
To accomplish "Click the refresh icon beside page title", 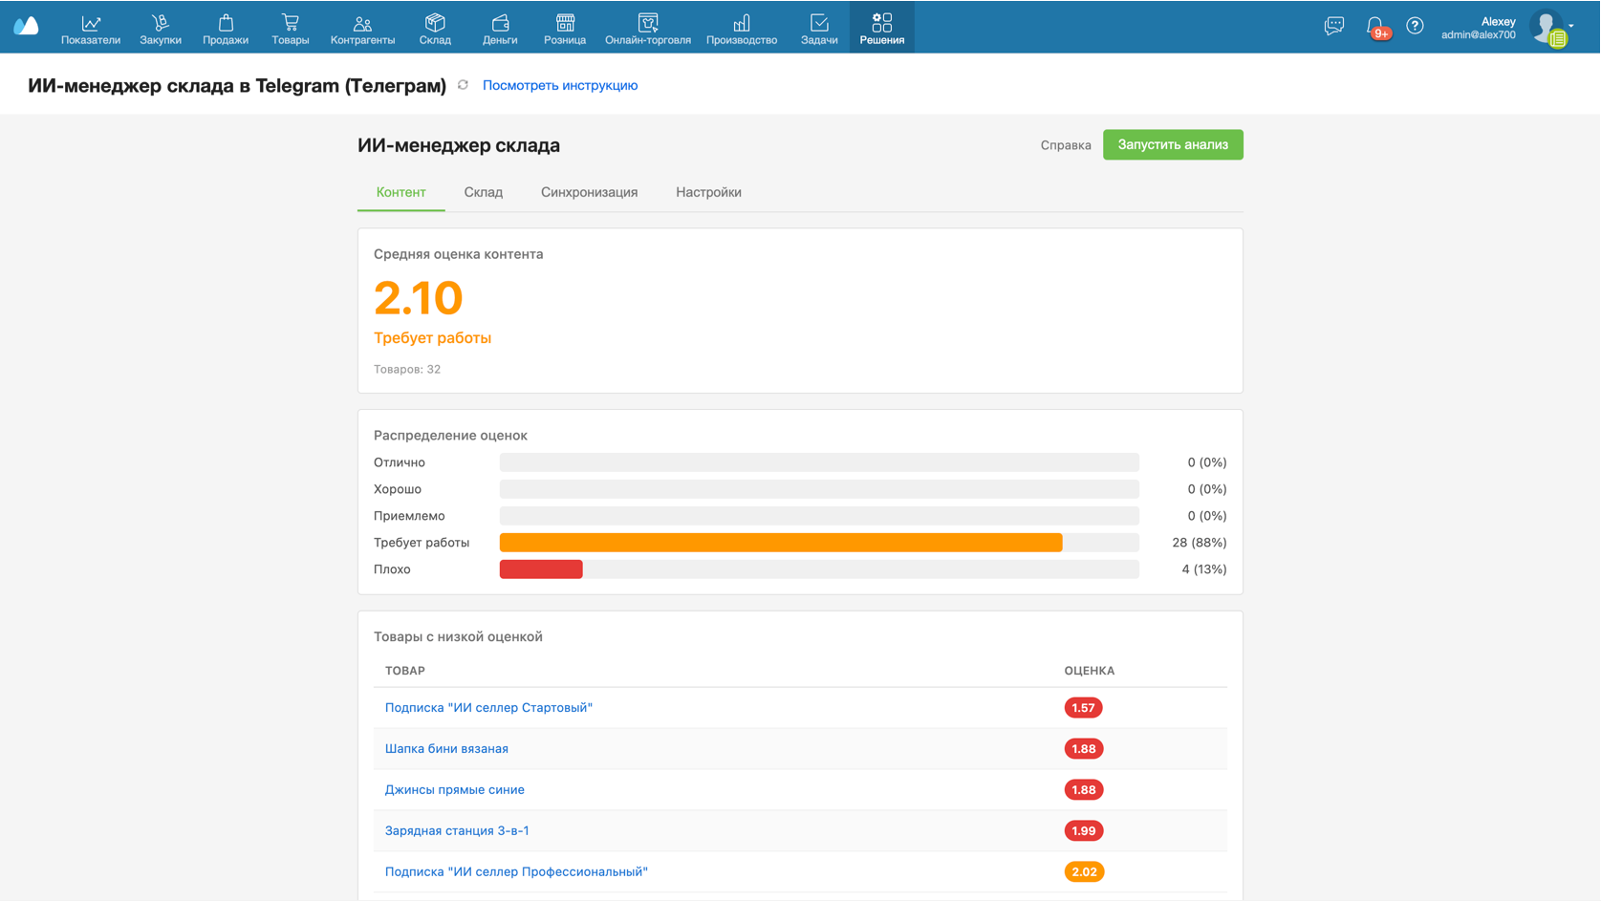I will [x=464, y=85].
